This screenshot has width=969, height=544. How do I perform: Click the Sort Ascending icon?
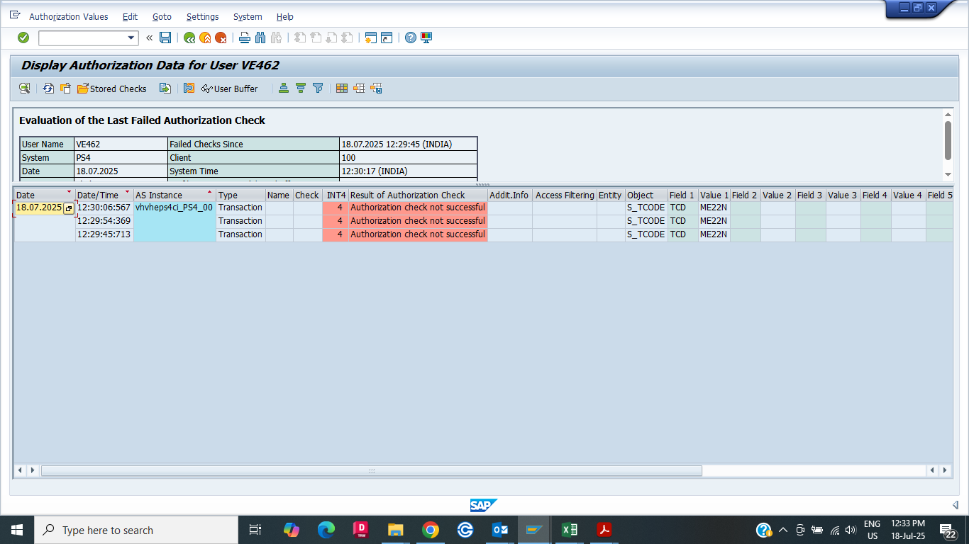pyautogui.click(x=284, y=89)
